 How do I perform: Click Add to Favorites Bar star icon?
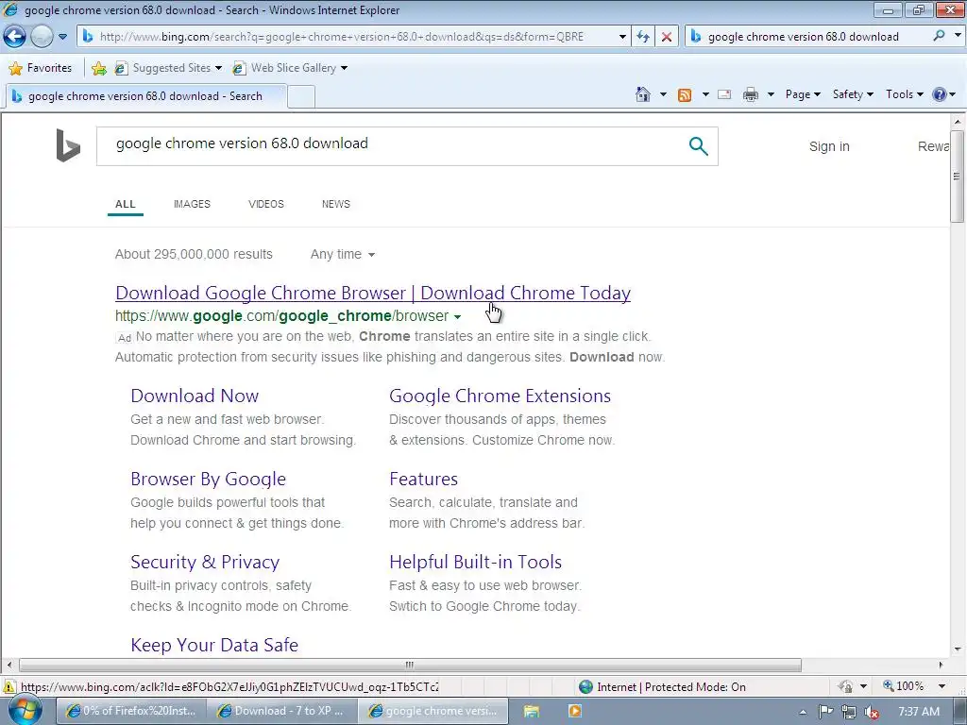tap(98, 68)
